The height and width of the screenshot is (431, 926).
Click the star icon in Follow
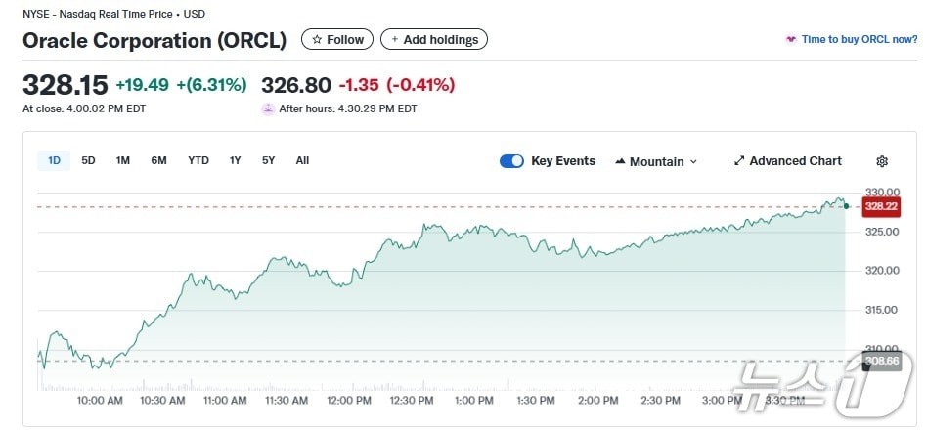pyautogui.click(x=317, y=40)
